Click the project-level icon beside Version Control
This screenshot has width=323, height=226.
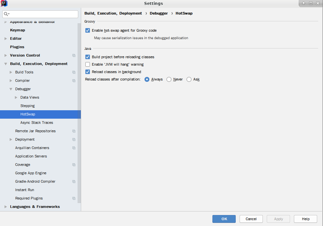pos(74,55)
